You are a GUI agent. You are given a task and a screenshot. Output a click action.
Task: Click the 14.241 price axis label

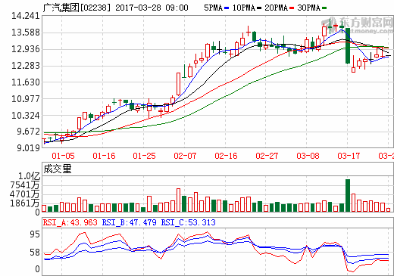26,16
